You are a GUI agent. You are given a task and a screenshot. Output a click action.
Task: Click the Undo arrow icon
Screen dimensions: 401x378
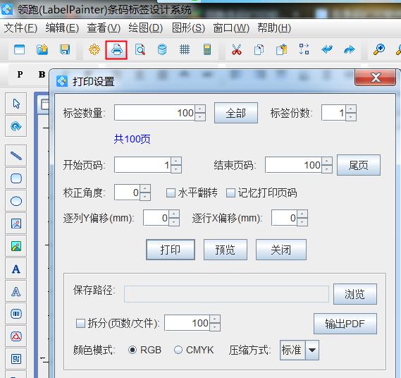(327, 49)
